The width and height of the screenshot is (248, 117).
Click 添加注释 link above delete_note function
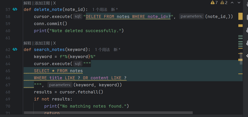click(42, 3)
